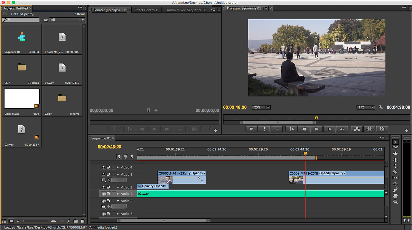Screen dimensions: 412x230
Task: Mute the Audio 1 track speaker
Action: (x=104, y=194)
